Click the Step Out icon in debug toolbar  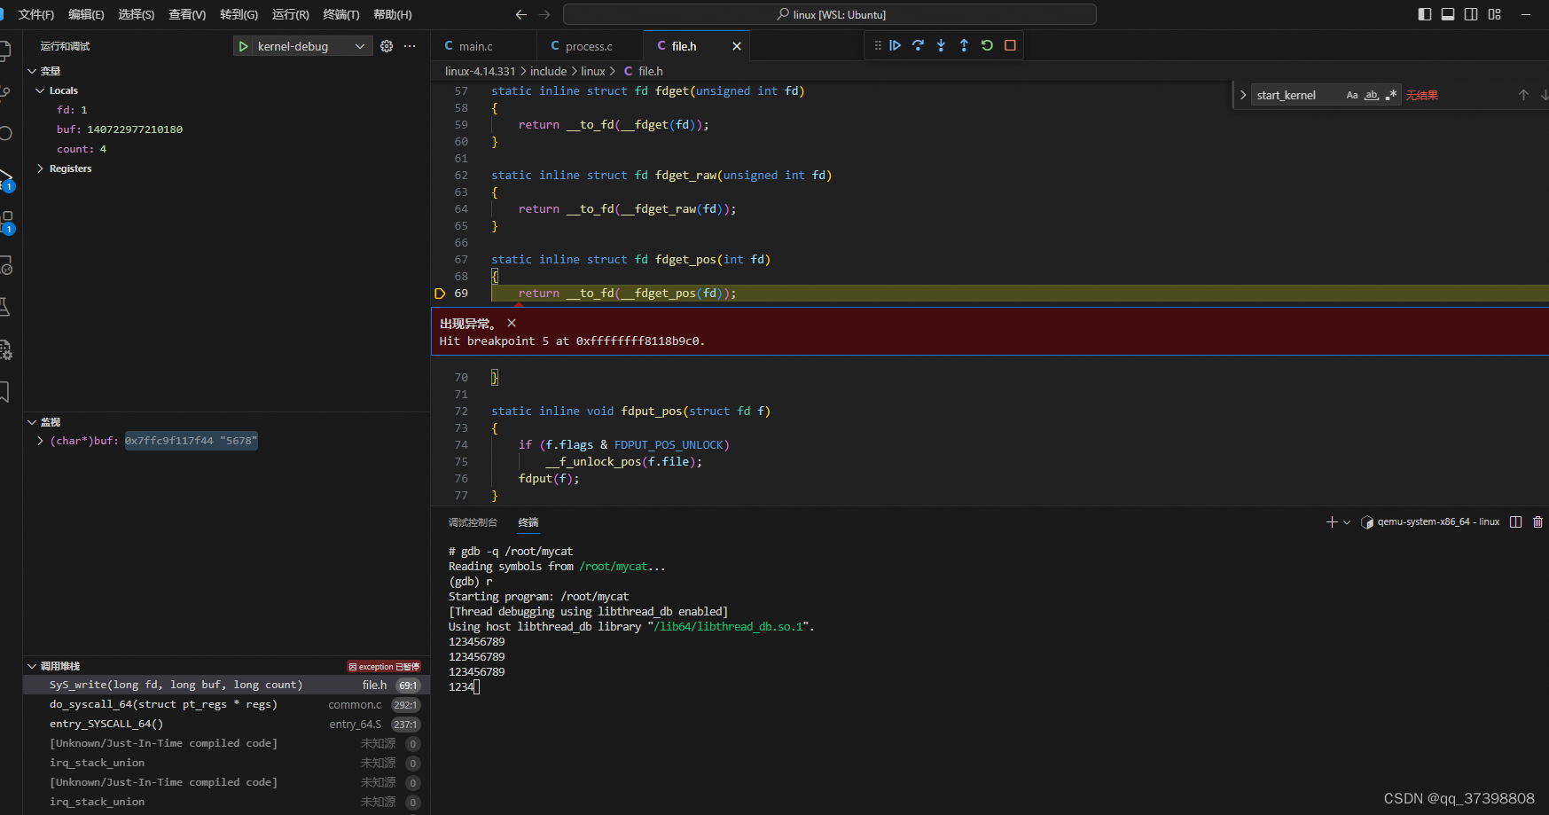click(964, 45)
